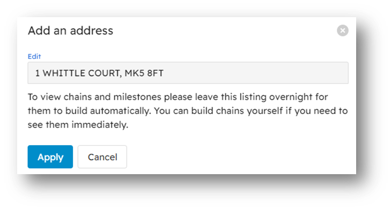Click inside the greyed address input

point(188,73)
